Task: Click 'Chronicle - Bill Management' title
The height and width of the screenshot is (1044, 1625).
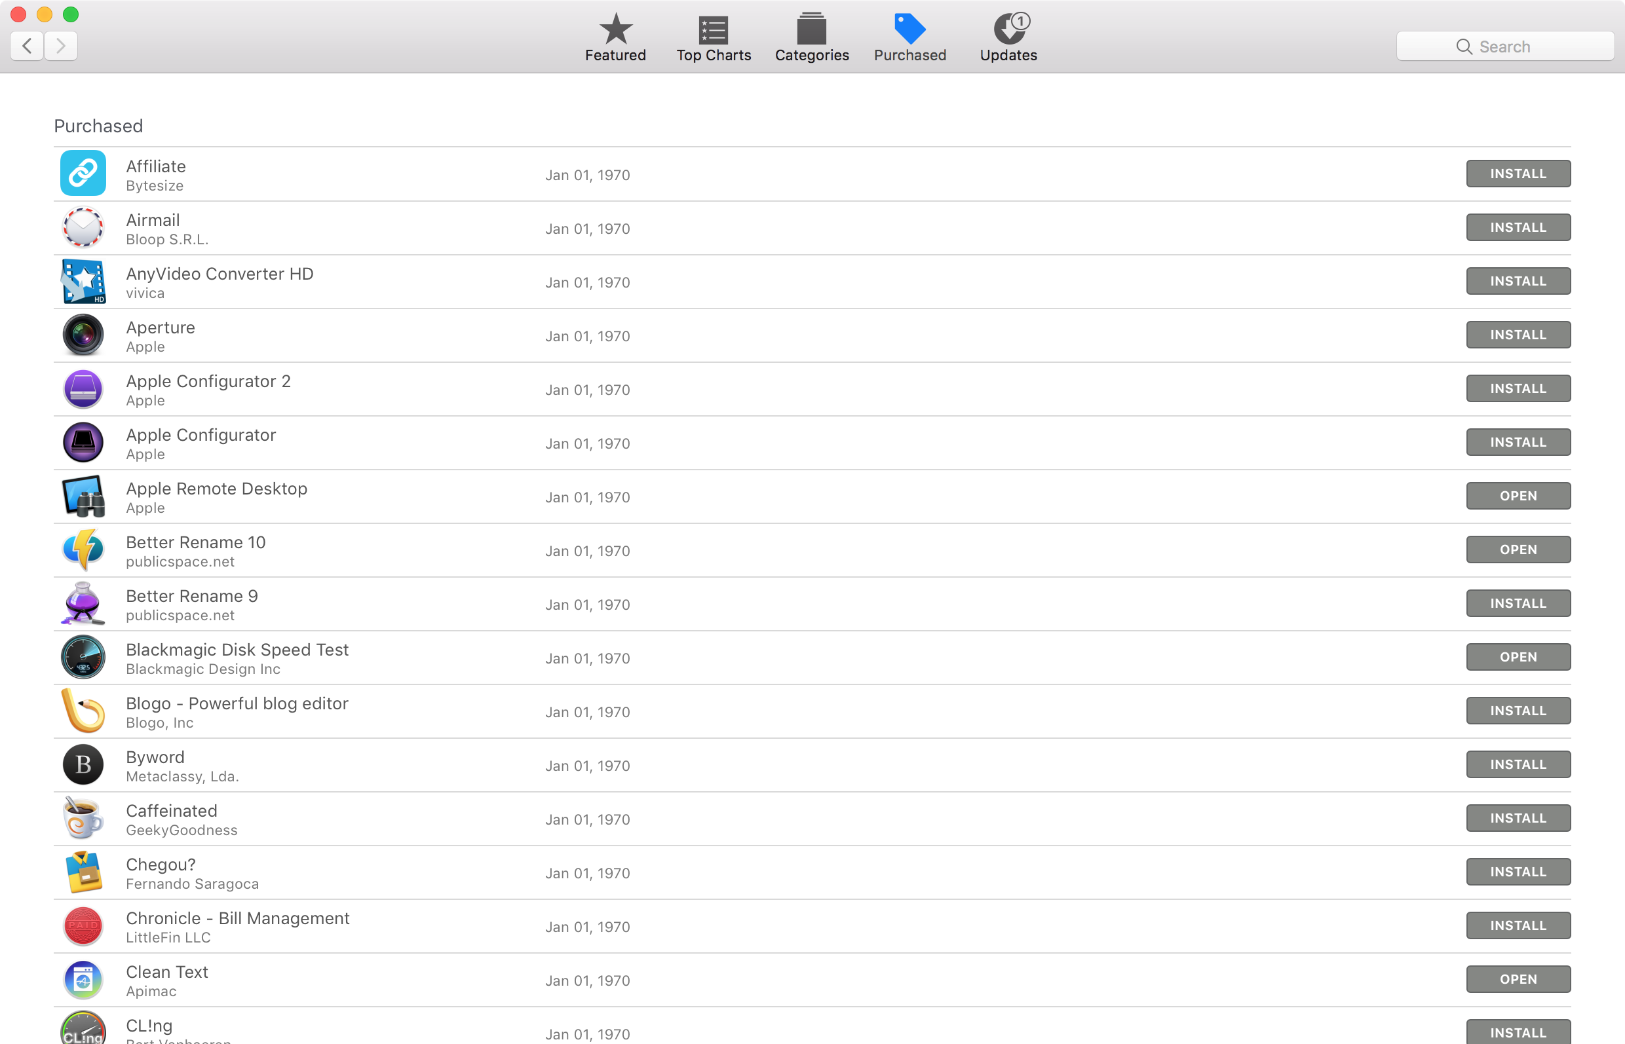Action: (238, 918)
